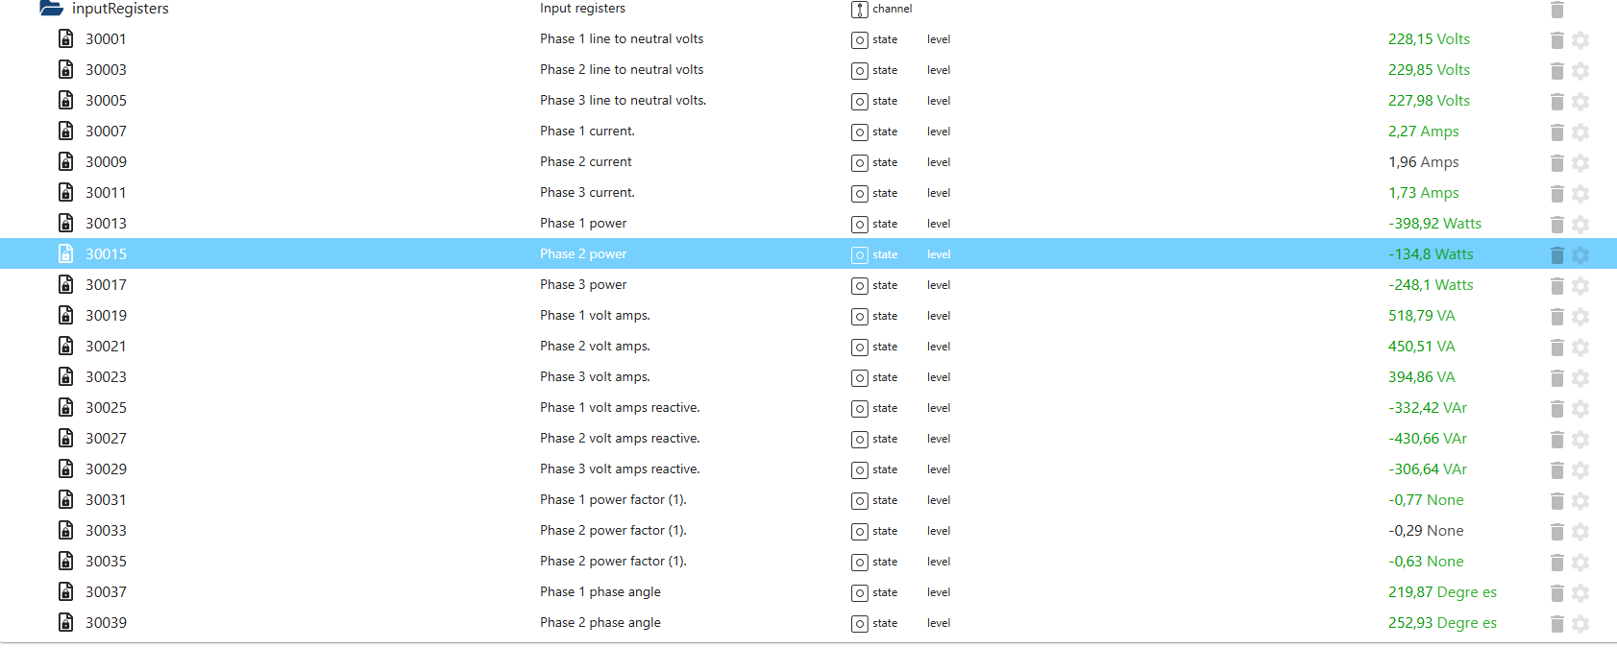This screenshot has width=1617, height=648.
Task: Open settings gear for register 30033
Action: tap(1580, 532)
